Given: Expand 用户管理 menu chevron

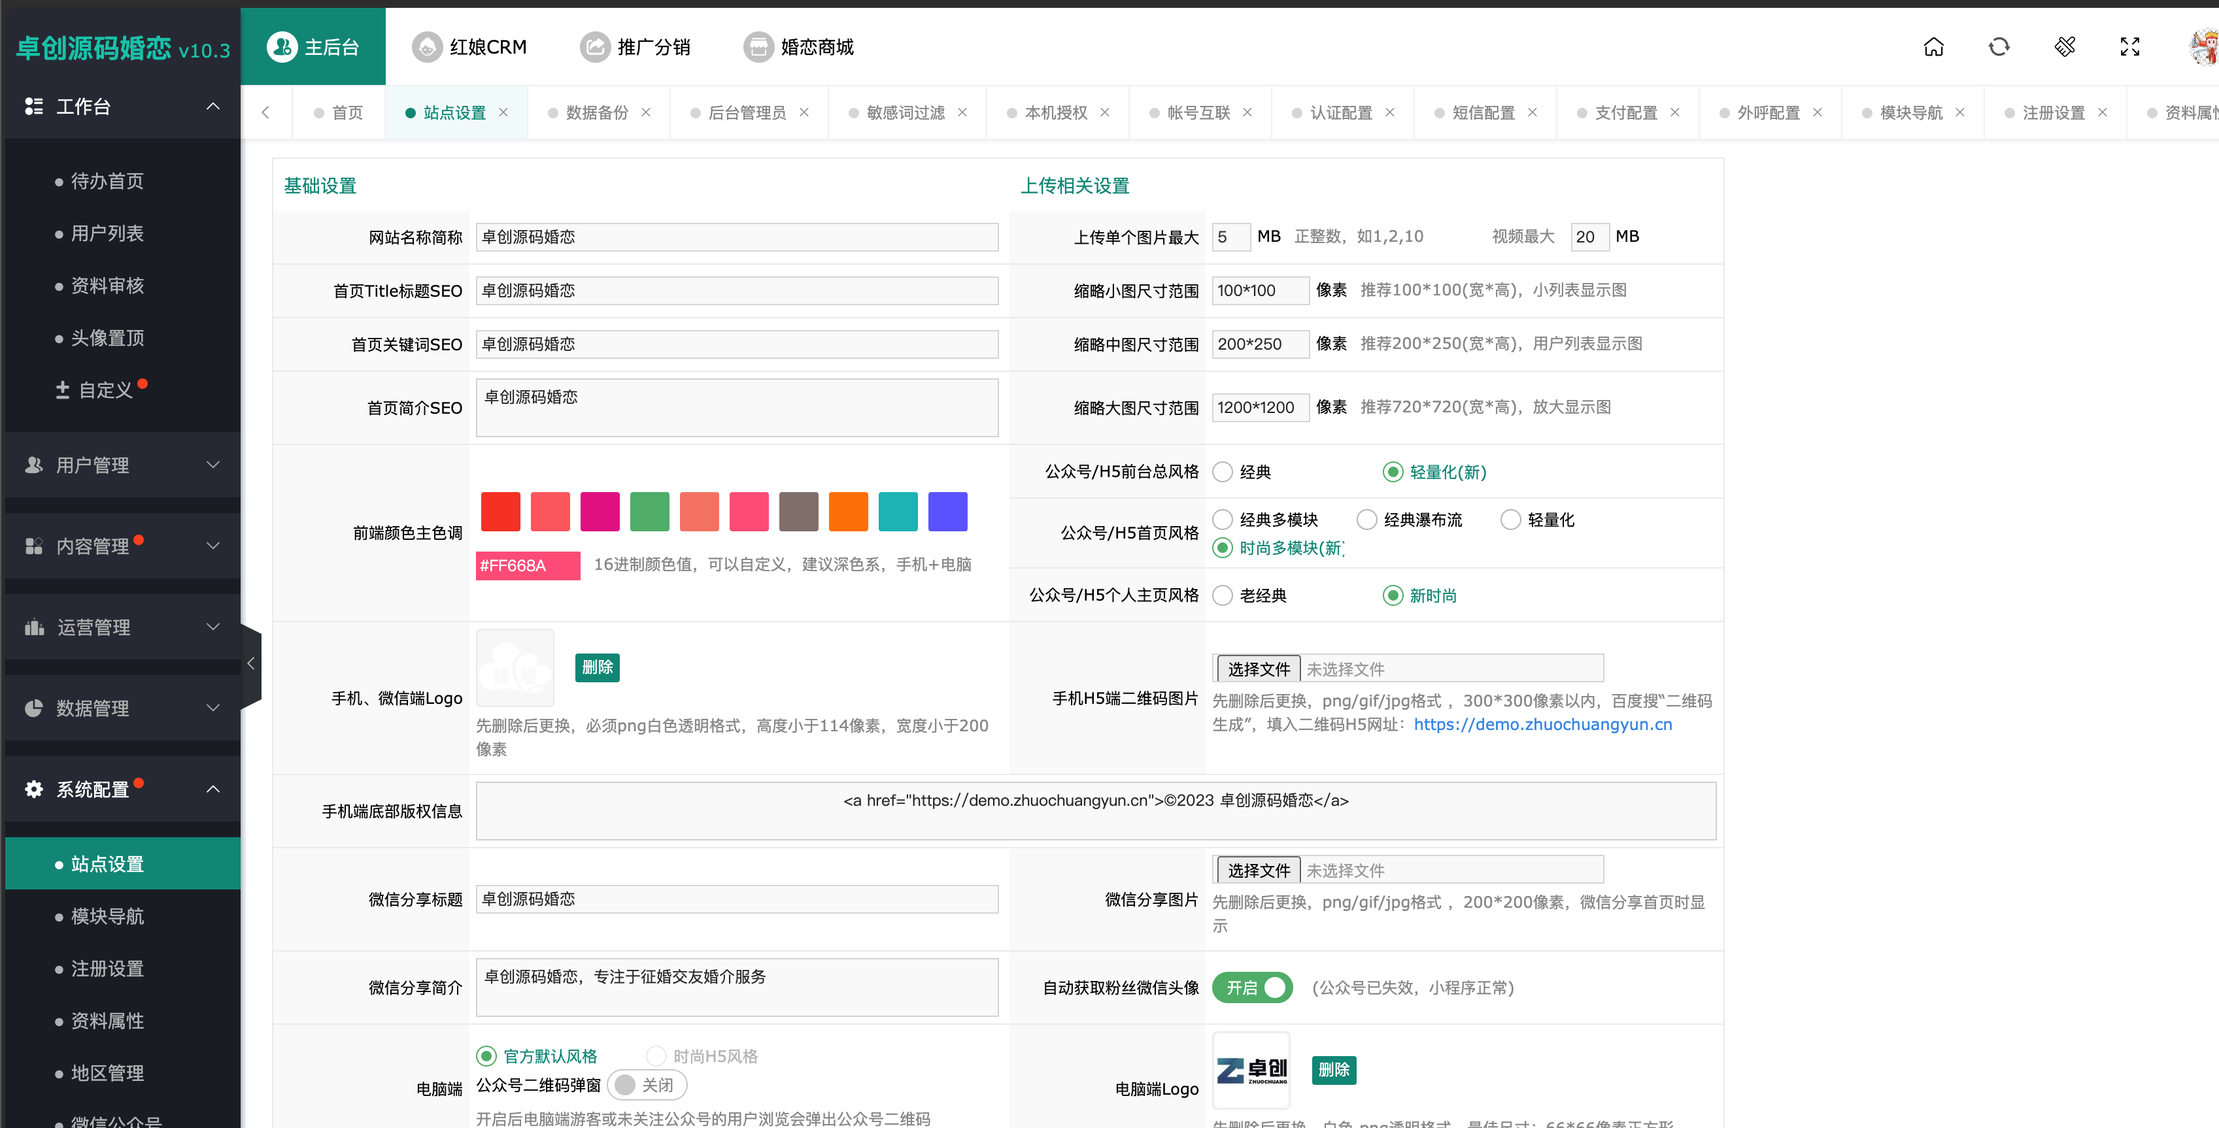Looking at the screenshot, I should [x=212, y=465].
